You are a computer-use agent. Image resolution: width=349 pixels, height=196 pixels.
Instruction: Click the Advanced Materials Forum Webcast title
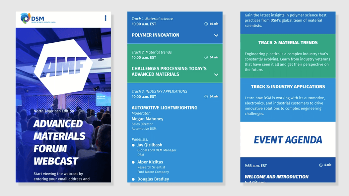[x=59, y=142]
